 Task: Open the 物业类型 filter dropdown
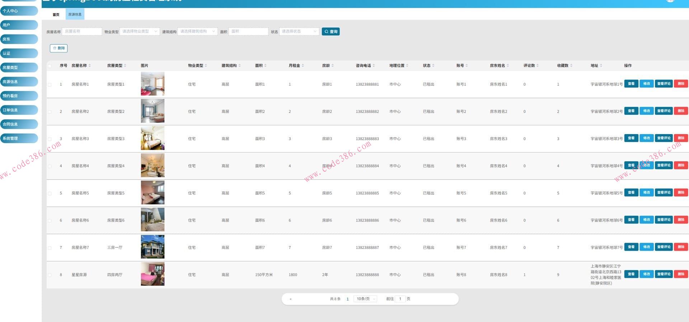coord(140,32)
